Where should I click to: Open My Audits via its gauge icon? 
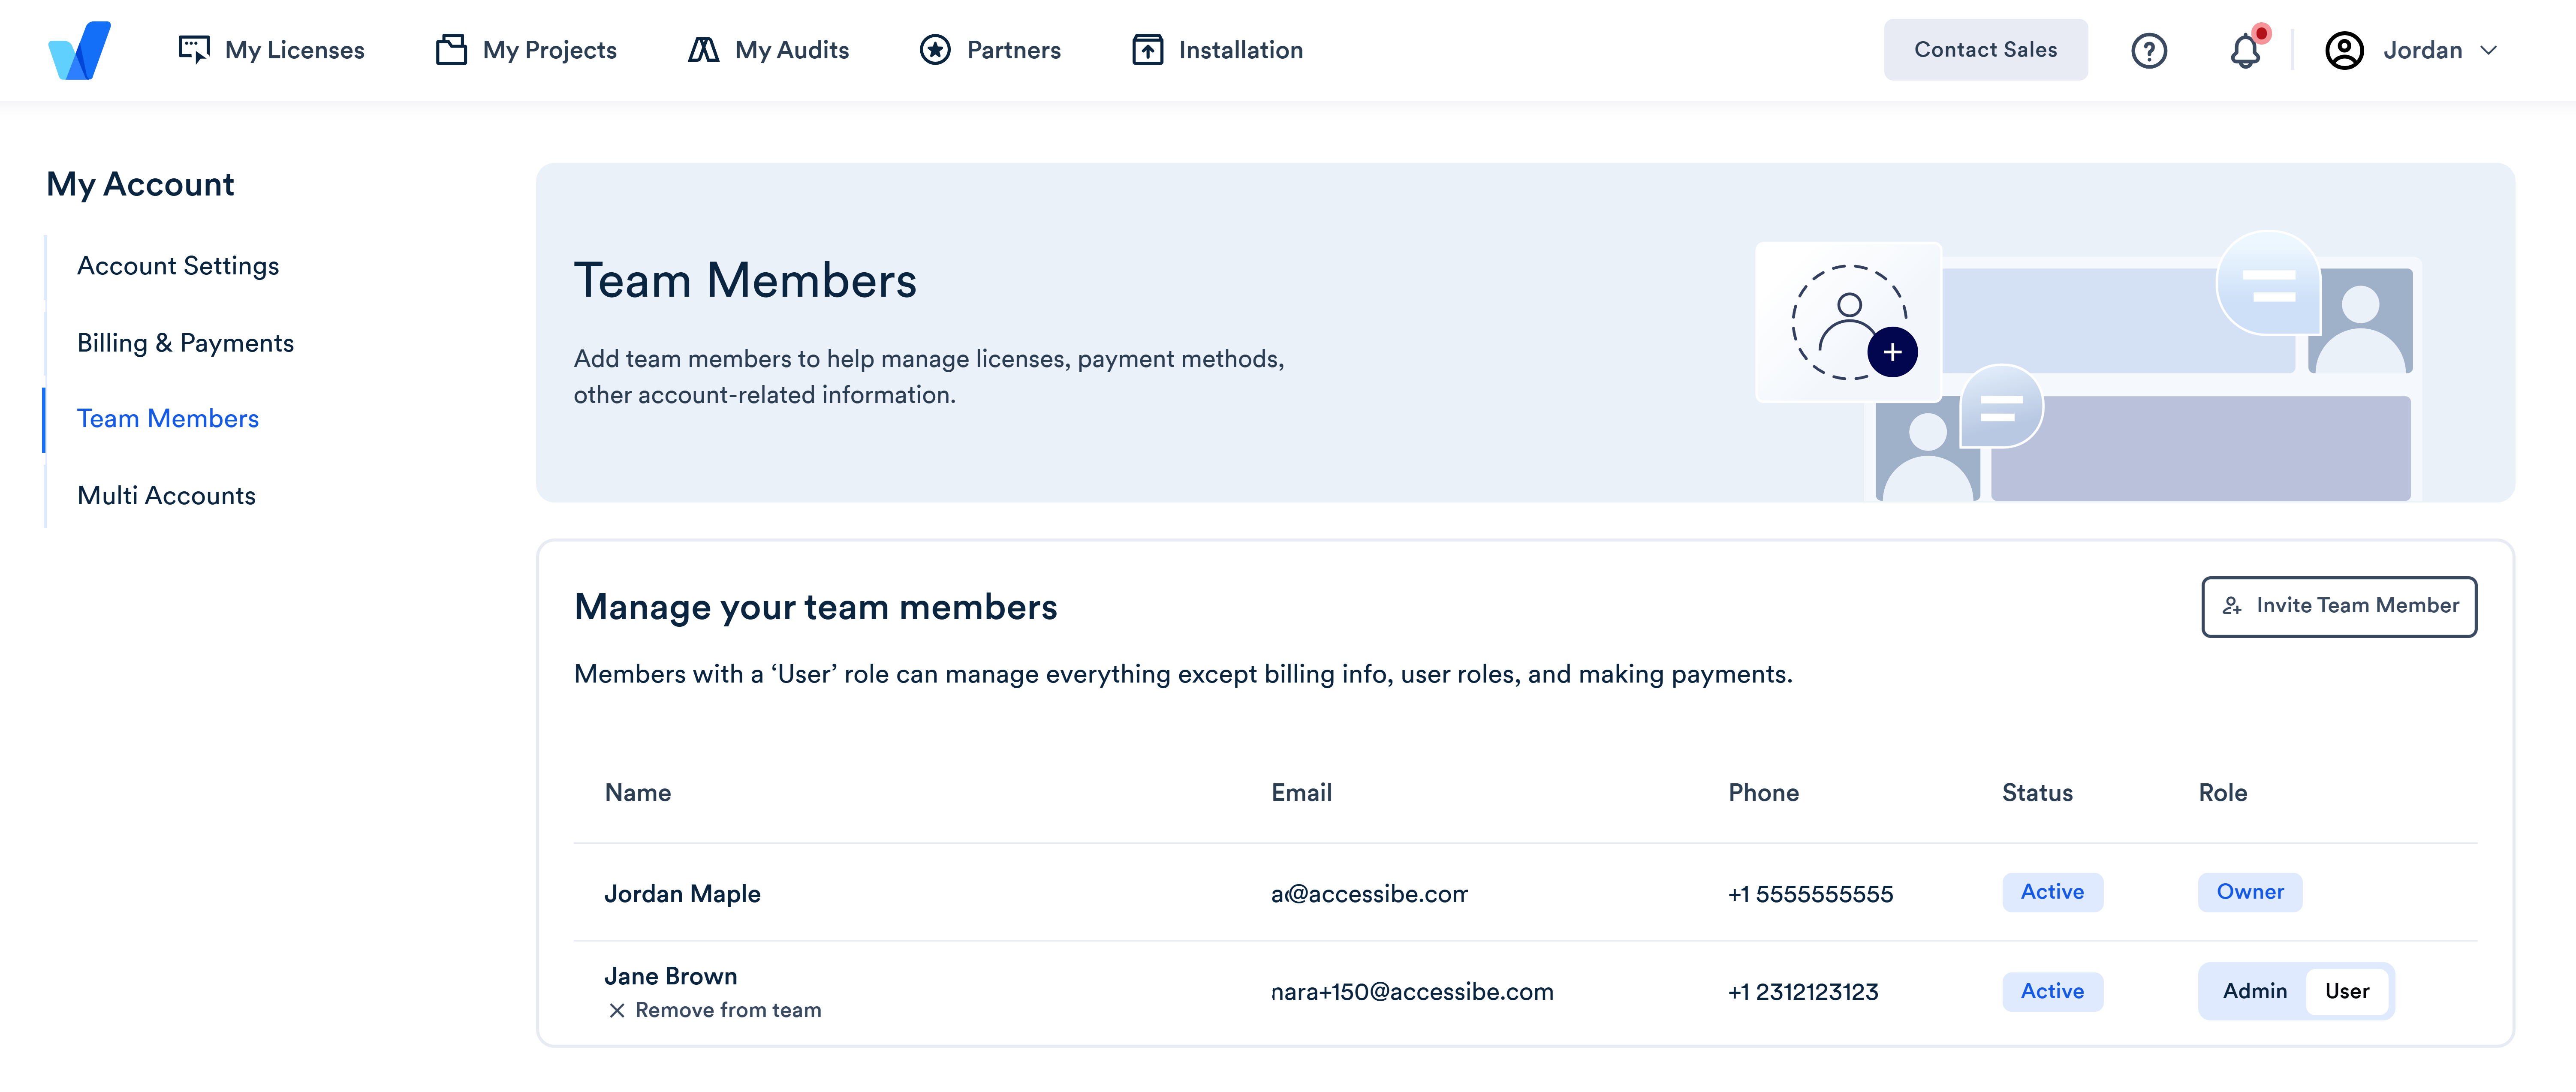(705, 49)
